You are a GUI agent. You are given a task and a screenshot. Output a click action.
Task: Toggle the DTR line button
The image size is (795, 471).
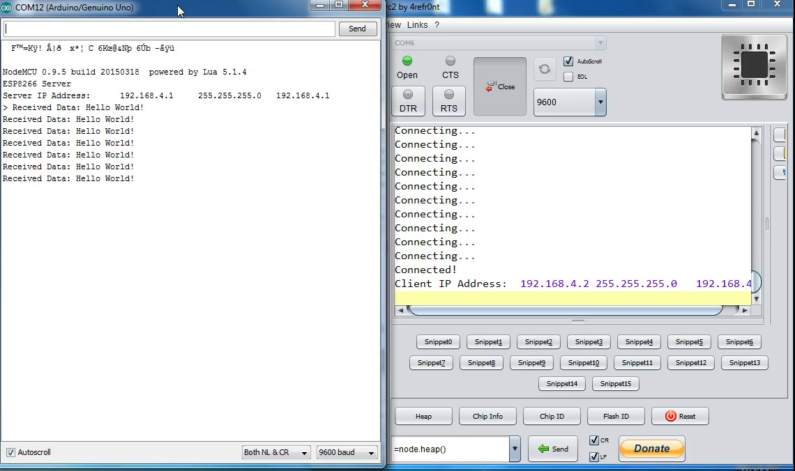click(407, 100)
